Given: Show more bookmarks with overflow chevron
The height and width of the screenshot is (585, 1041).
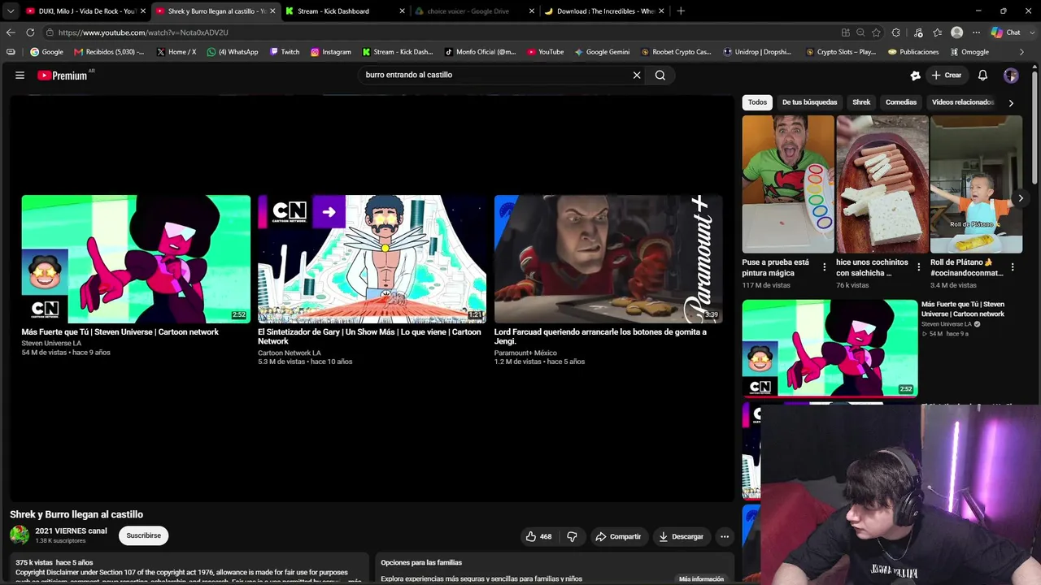Looking at the screenshot, I should (1021, 52).
